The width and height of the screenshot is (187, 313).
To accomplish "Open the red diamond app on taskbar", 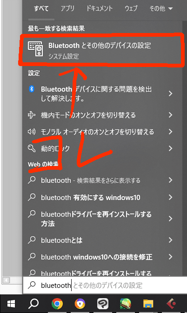I will coord(171,304).
